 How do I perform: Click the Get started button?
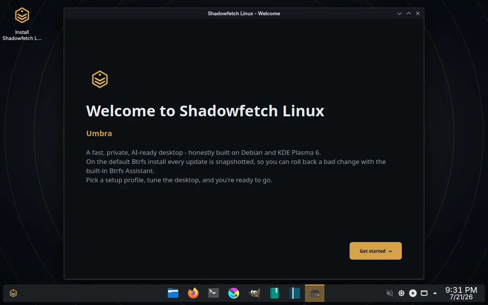point(376,251)
